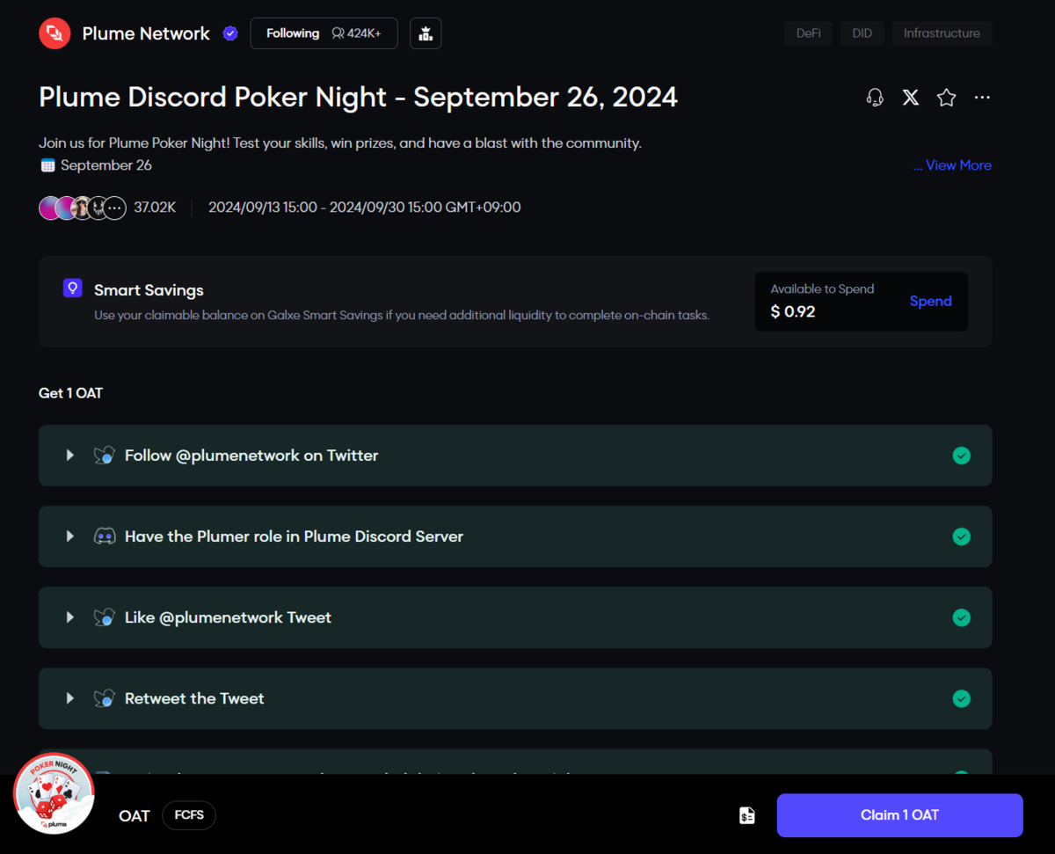Click the Smart Savings title
Viewport: 1055px width, 854px height.
coord(149,290)
